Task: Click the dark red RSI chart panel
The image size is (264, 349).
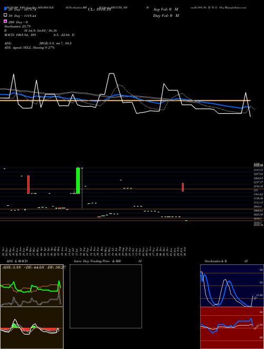Action: (232, 328)
